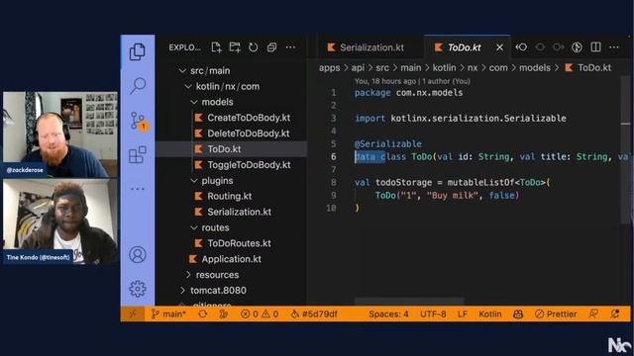Click the main* branch in status bar
634x356 pixels.
[x=168, y=313]
